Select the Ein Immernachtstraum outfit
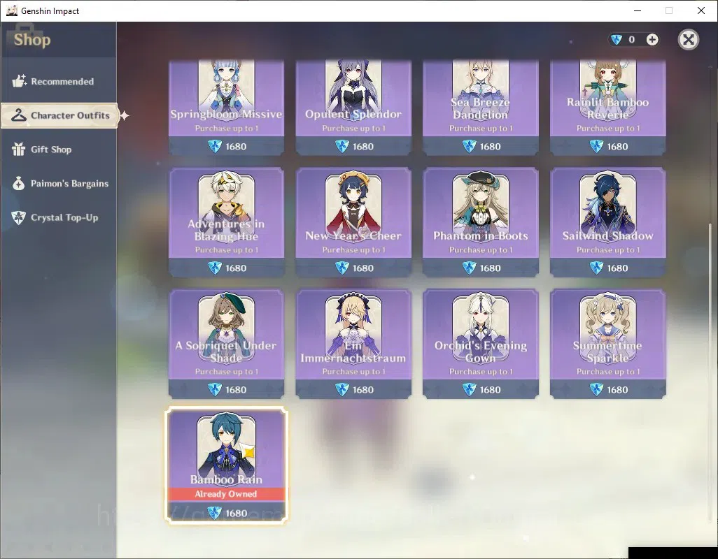 [x=353, y=344]
